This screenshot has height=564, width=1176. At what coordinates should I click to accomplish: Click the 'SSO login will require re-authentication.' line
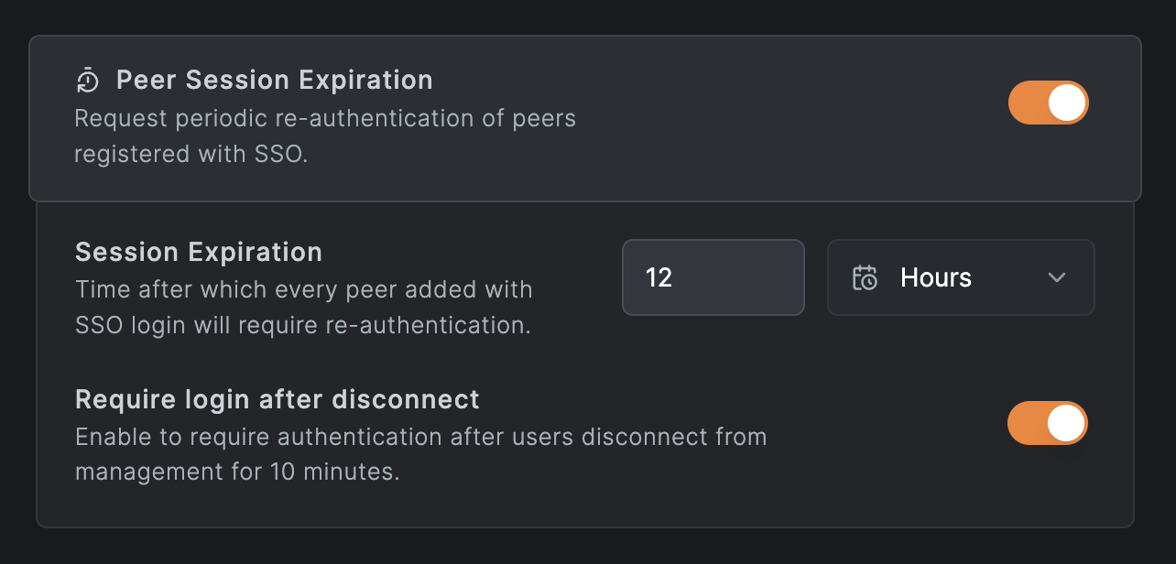coord(303,326)
